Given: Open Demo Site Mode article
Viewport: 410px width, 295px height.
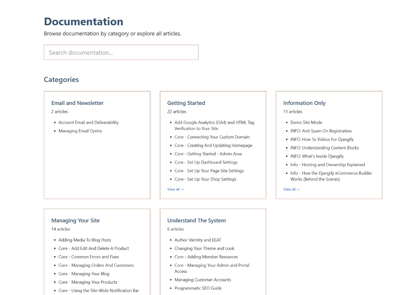Looking at the screenshot, I should tap(306, 122).
